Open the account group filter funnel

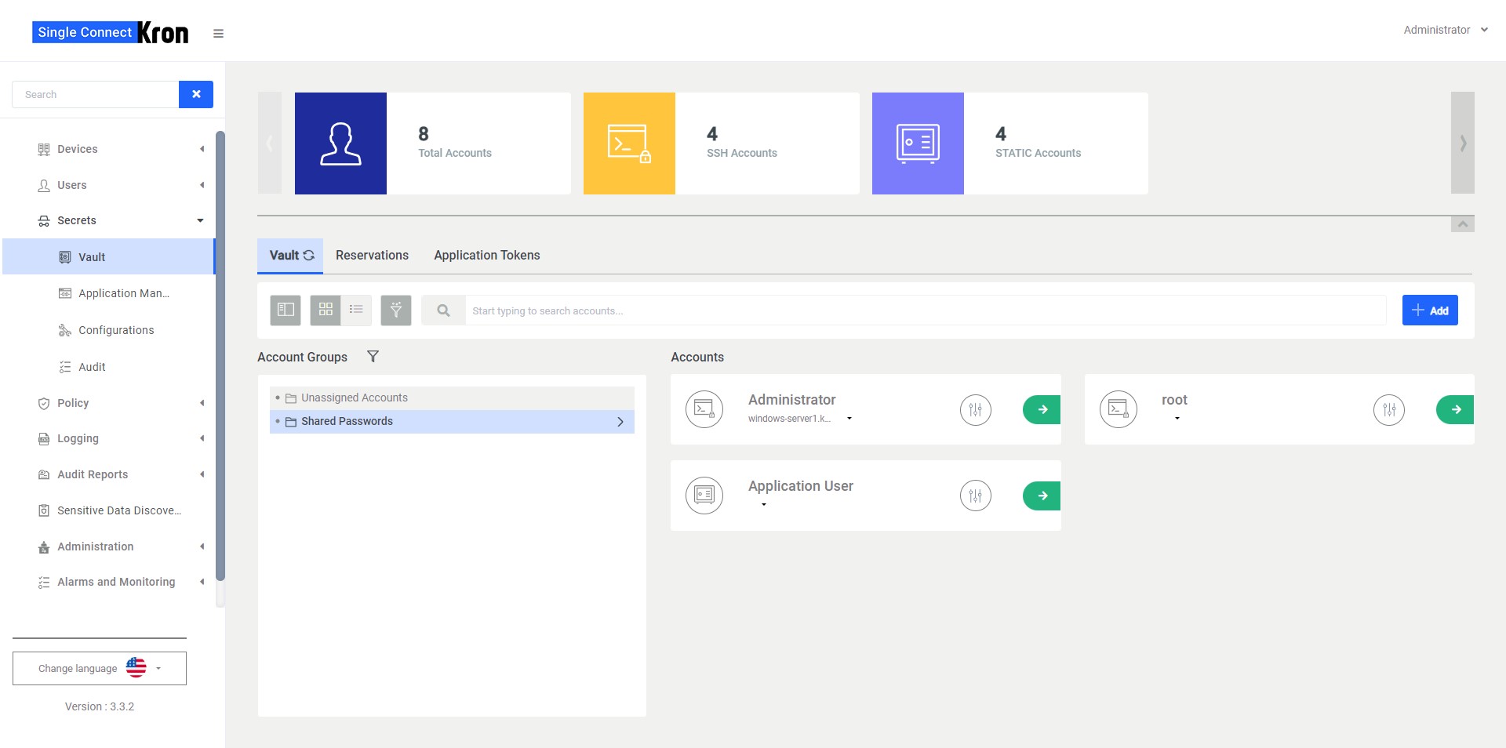tap(373, 357)
